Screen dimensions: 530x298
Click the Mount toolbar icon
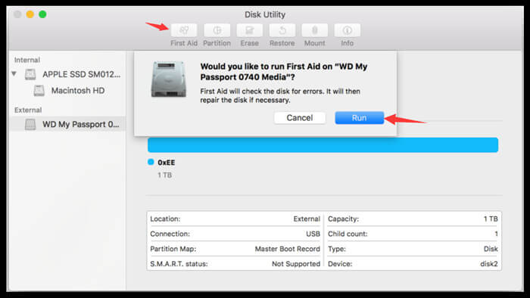click(x=315, y=31)
